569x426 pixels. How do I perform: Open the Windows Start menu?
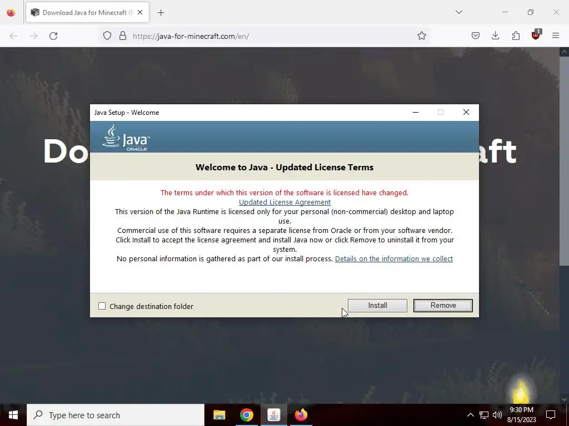click(x=13, y=415)
